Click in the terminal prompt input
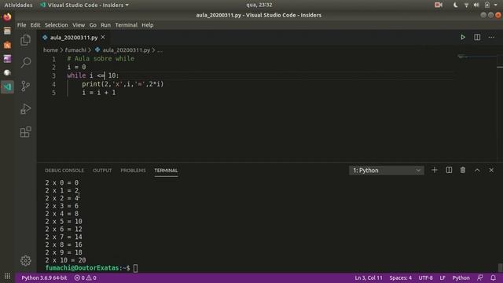This screenshot has width=503, height=283. click(135, 268)
